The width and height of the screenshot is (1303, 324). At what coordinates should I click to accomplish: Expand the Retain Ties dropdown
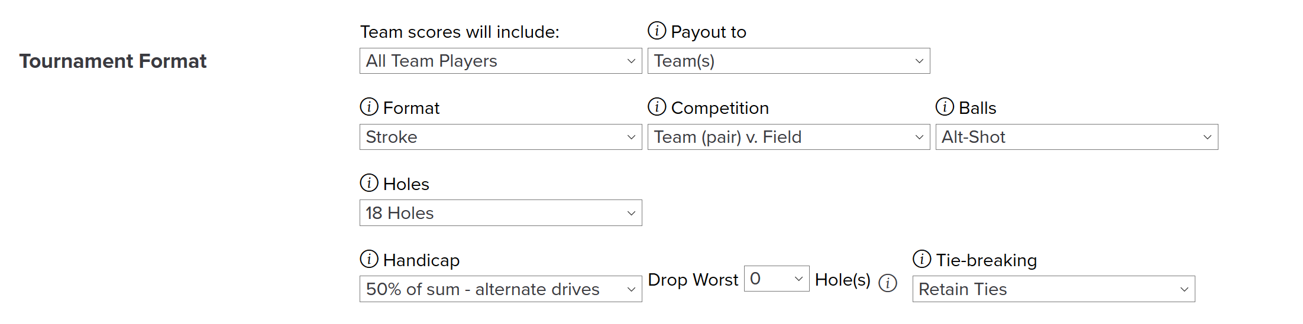[1054, 289]
